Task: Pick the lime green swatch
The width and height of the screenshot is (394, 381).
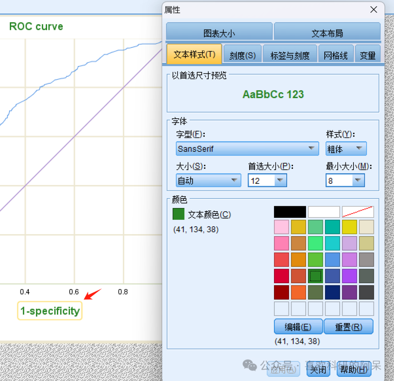Action: pos(315,259)
